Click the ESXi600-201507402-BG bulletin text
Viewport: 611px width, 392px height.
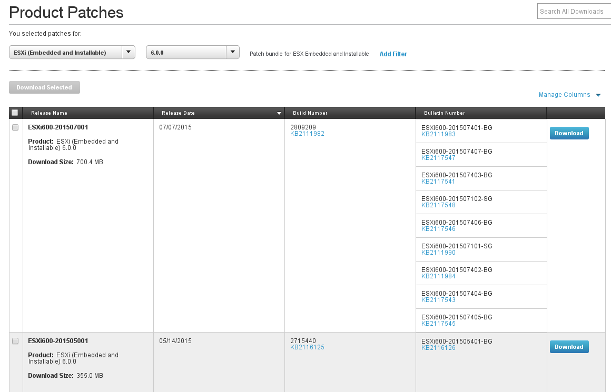click(x=457, y=270)
